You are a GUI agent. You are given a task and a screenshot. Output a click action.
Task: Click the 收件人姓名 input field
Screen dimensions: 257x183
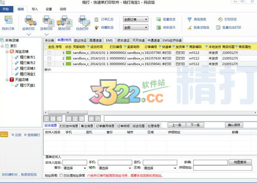coord(75,163)
